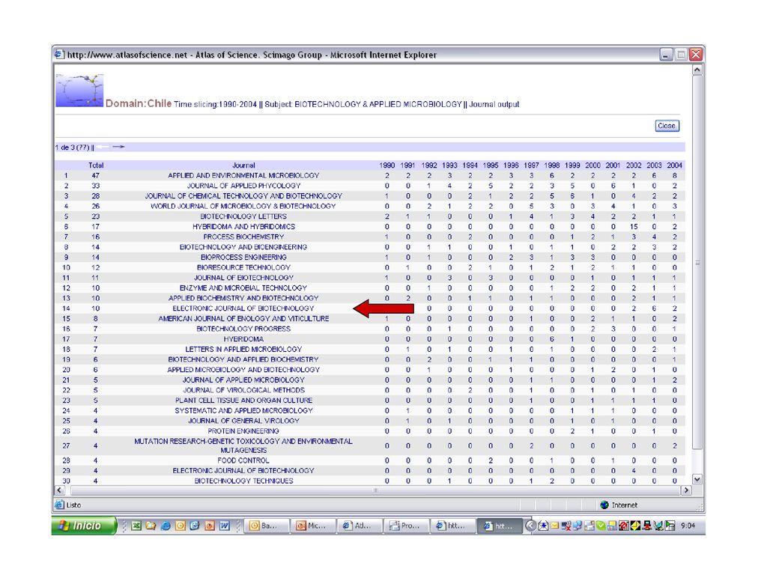Click the vertical scrollbar down arrow

coord(697,480)
